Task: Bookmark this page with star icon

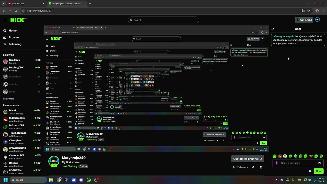Action: [x=309, y=11]
